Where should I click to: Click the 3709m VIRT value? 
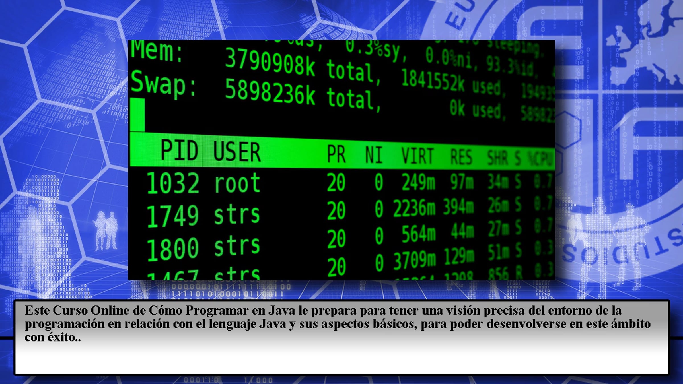tap(414, 260)
